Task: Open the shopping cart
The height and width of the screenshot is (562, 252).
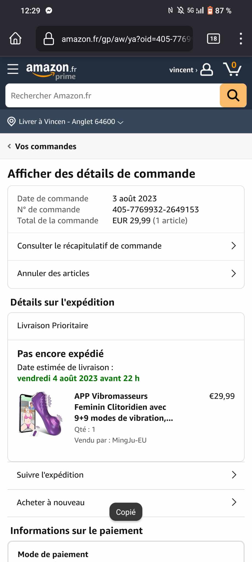Action: pyautogui.click(x=232, y=69)
